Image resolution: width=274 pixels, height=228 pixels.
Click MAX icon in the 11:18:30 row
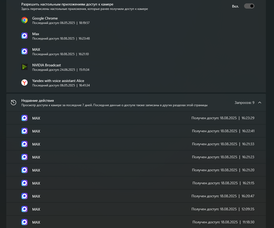tap(24, 222)
